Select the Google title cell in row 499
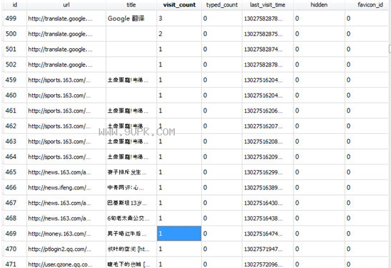This screenshot has height=268, width=391. tap(132, 18)
